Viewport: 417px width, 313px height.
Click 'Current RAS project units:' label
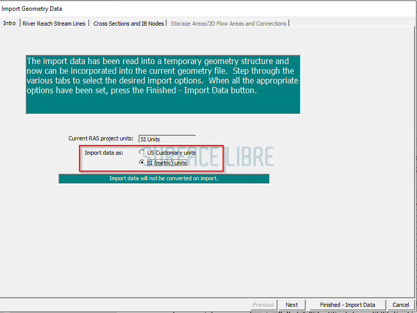[x=101, y=138]
